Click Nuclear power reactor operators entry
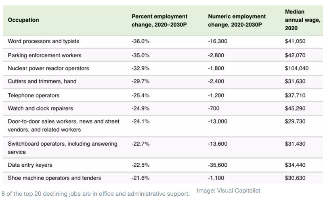323x201 pixels. pos(48,68)
